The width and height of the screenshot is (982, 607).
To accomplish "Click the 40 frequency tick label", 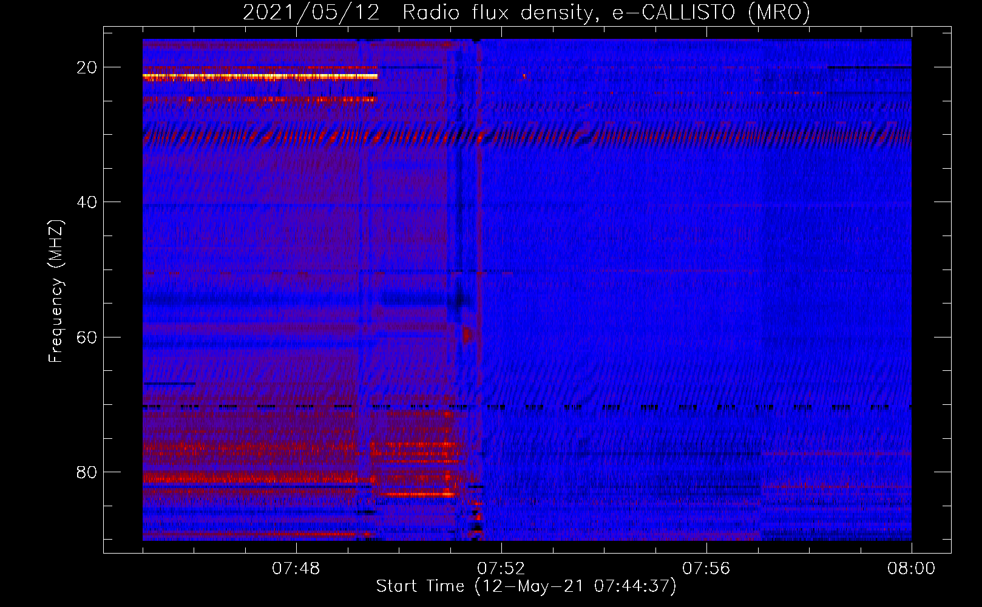I will pos(87,202).
